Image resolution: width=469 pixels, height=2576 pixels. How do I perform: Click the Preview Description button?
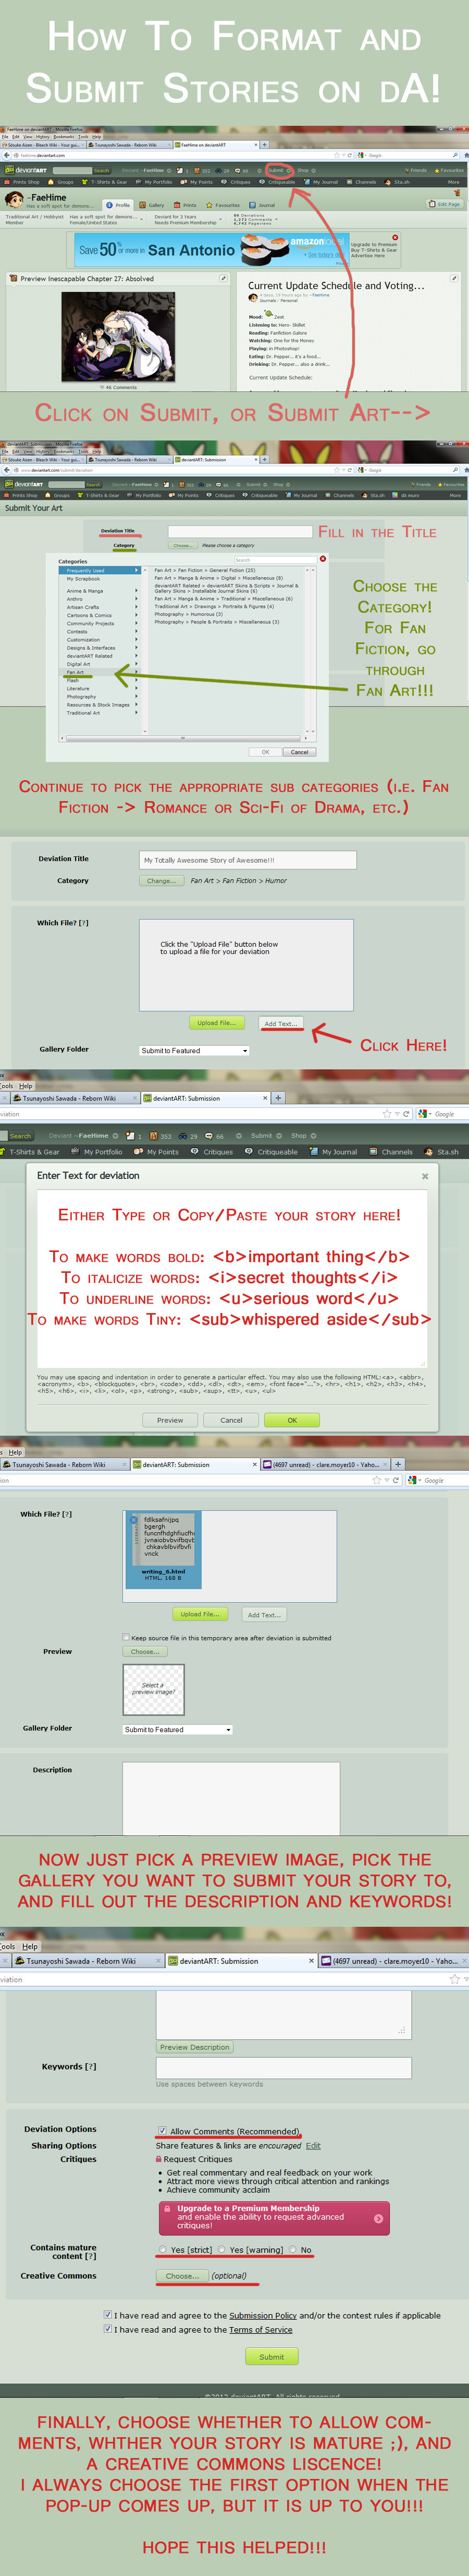(194, 2047)
